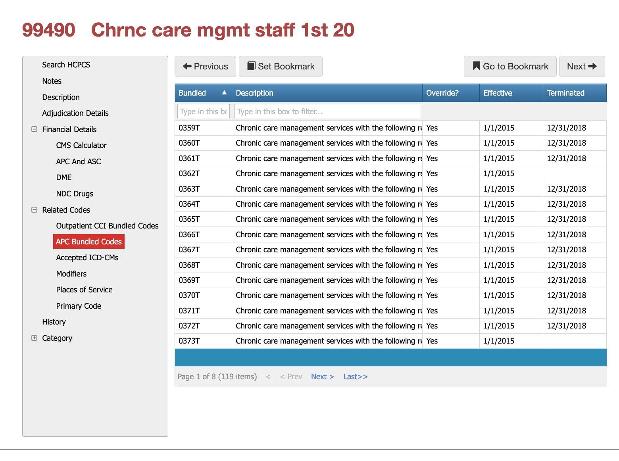Open the Modifiers sidebar item
This screenshot has height=461, width=619.
pyautogui.click(x=71, y=274)
